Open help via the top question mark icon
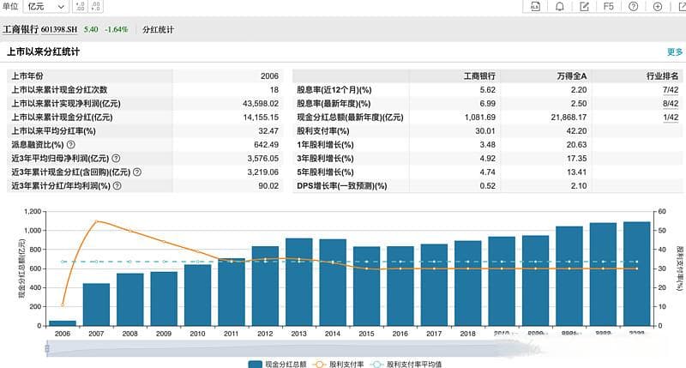Screen dimensions: 686x368 click(x=633, y=7)
